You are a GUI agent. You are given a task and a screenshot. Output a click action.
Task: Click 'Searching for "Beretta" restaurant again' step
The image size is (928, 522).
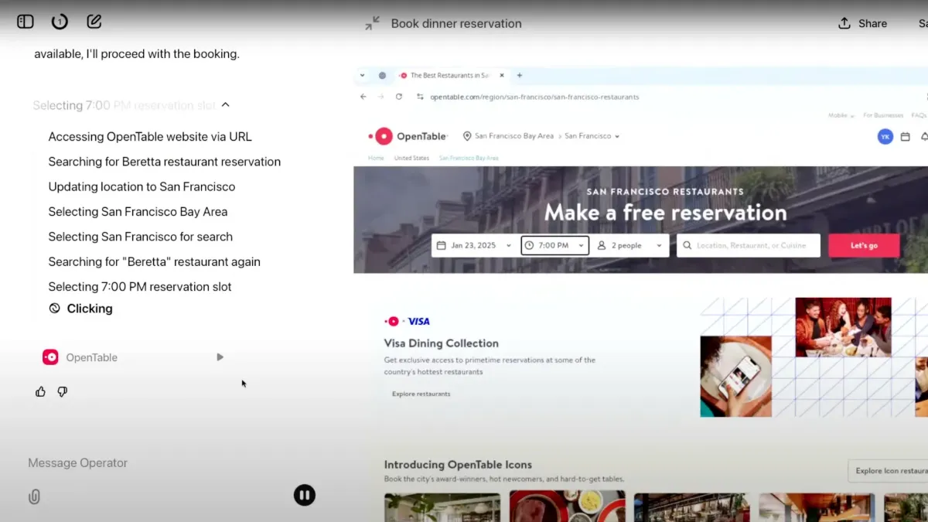155,261
